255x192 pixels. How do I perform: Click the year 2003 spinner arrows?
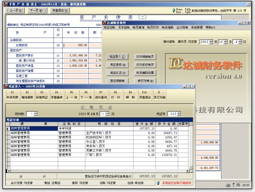(x=211, y=42)
